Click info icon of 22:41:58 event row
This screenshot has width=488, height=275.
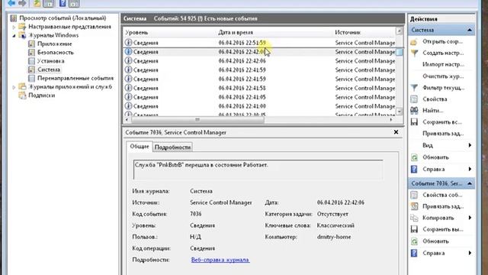point(128,88)
